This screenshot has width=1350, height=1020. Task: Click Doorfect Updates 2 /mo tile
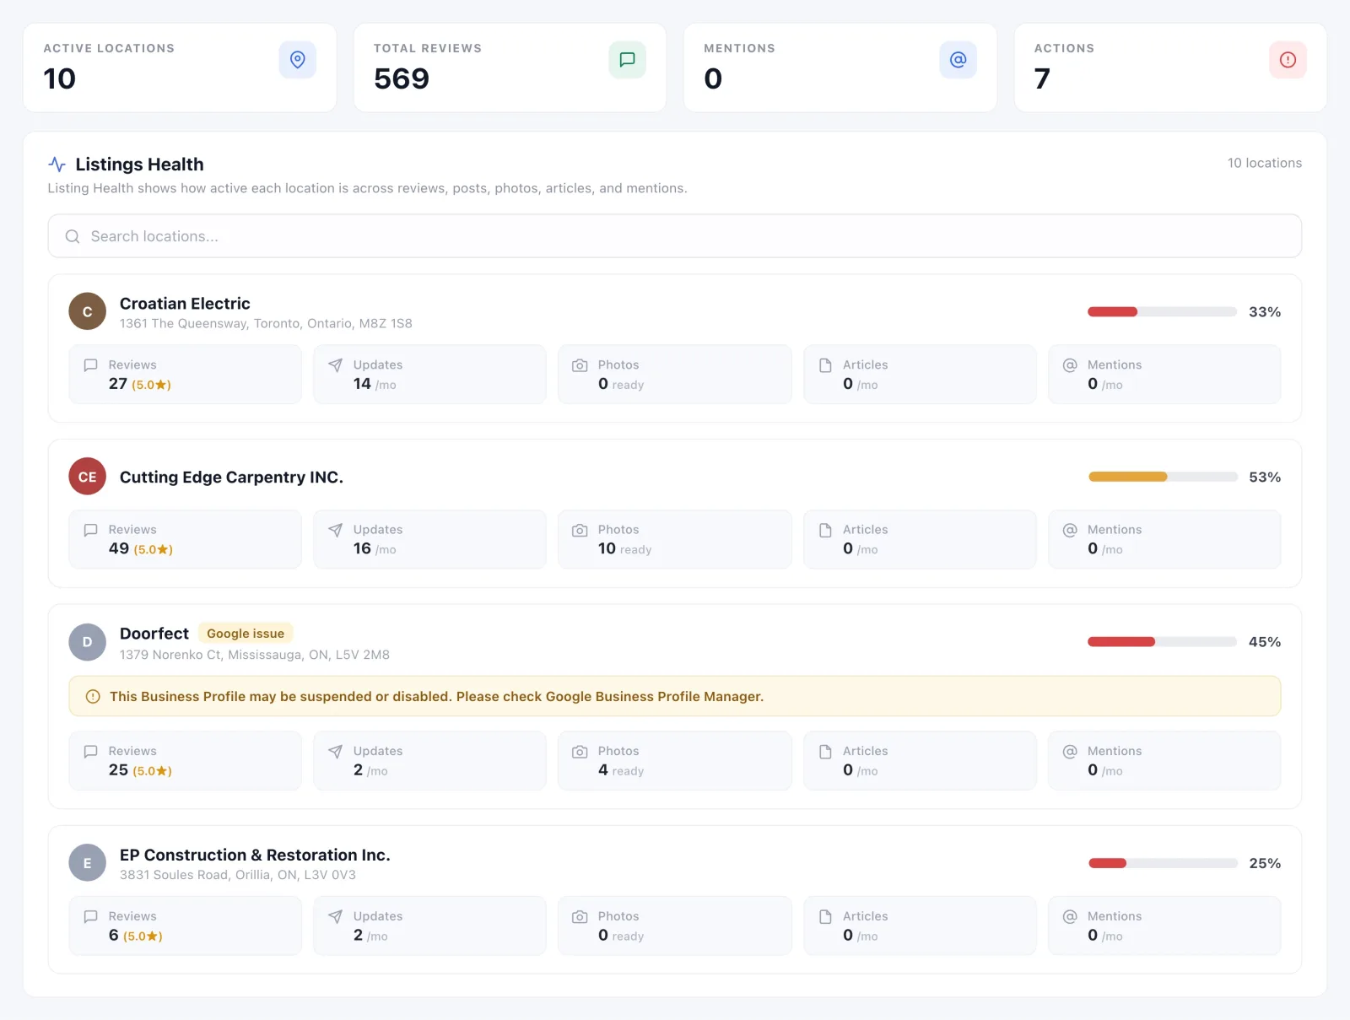(x=430, y=761)
